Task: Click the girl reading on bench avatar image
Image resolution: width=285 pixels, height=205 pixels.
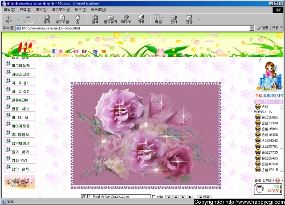Action: [x=270, y=76]
